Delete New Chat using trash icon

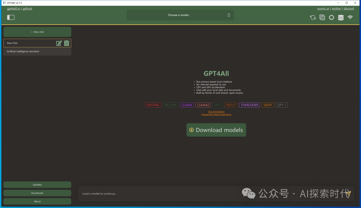click(67, 43)
